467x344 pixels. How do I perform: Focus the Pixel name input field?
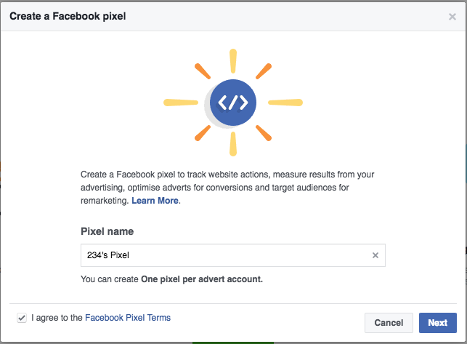coord(233,255)
